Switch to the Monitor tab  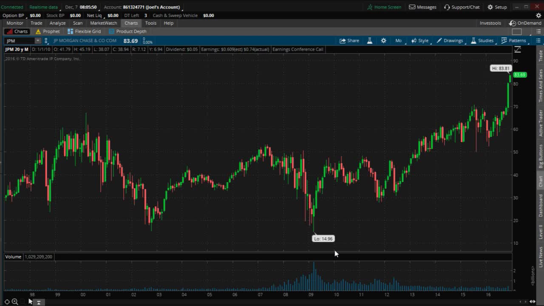click(15, 23)
